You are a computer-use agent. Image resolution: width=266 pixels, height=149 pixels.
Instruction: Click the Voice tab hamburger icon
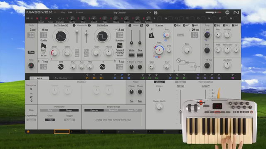(x=32, y=78)
